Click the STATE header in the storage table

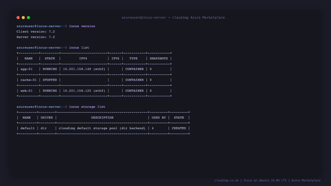pos(179,118)
